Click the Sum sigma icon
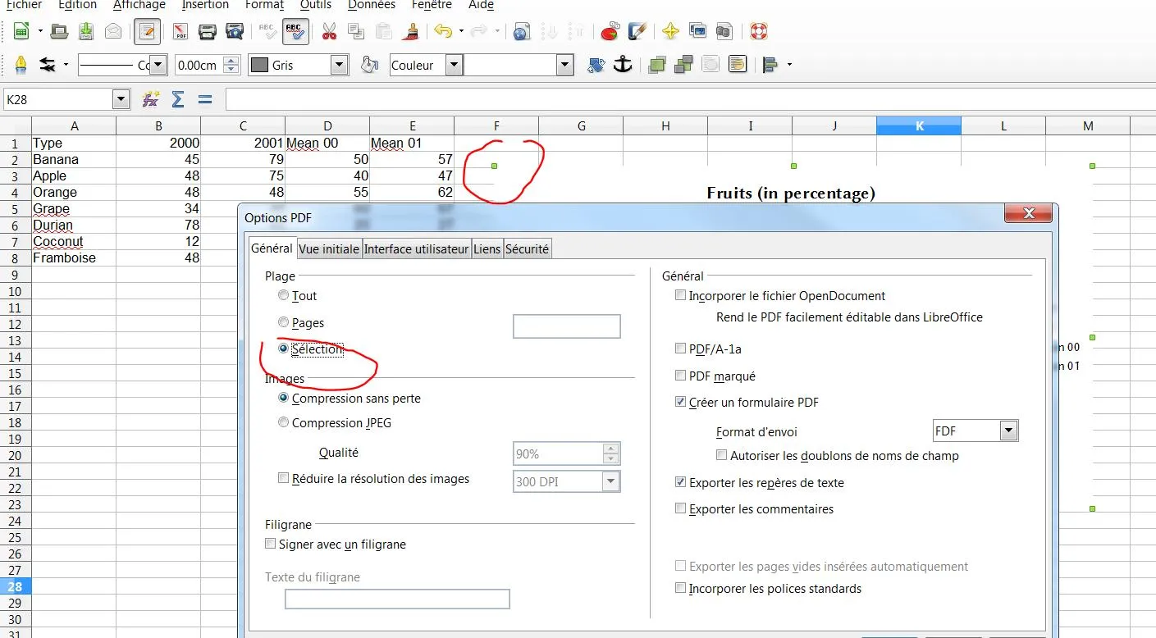Image resolution: width=1156 pixels, height=638 pixels. point(178,99)
